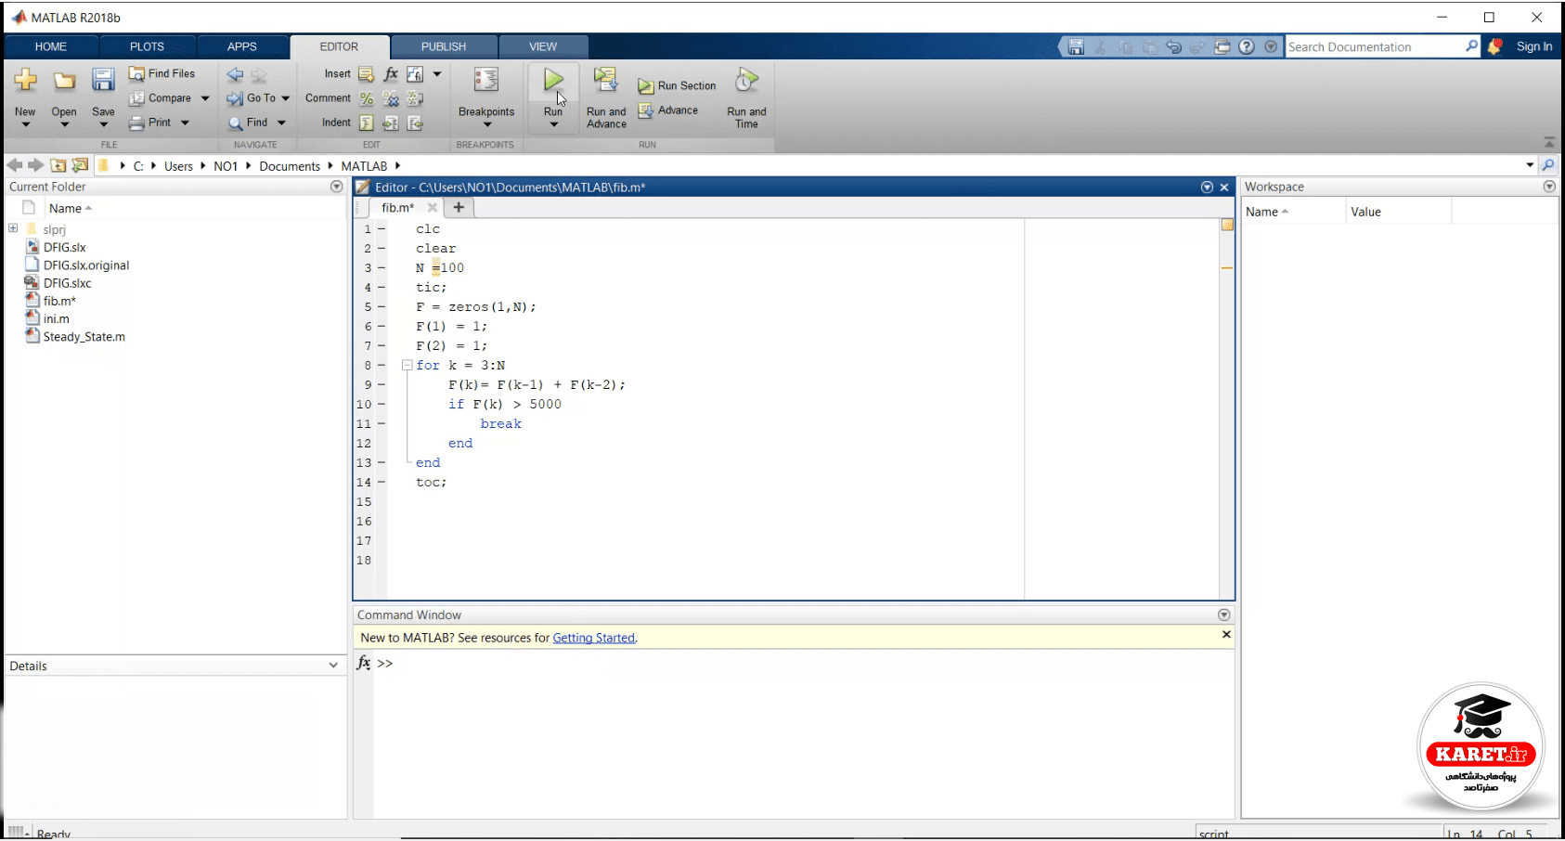Image resolution: width=1565 pixels, height=841 pixels.
Task: Insert a section via the Insert section icon
Action: pos(366,74)
